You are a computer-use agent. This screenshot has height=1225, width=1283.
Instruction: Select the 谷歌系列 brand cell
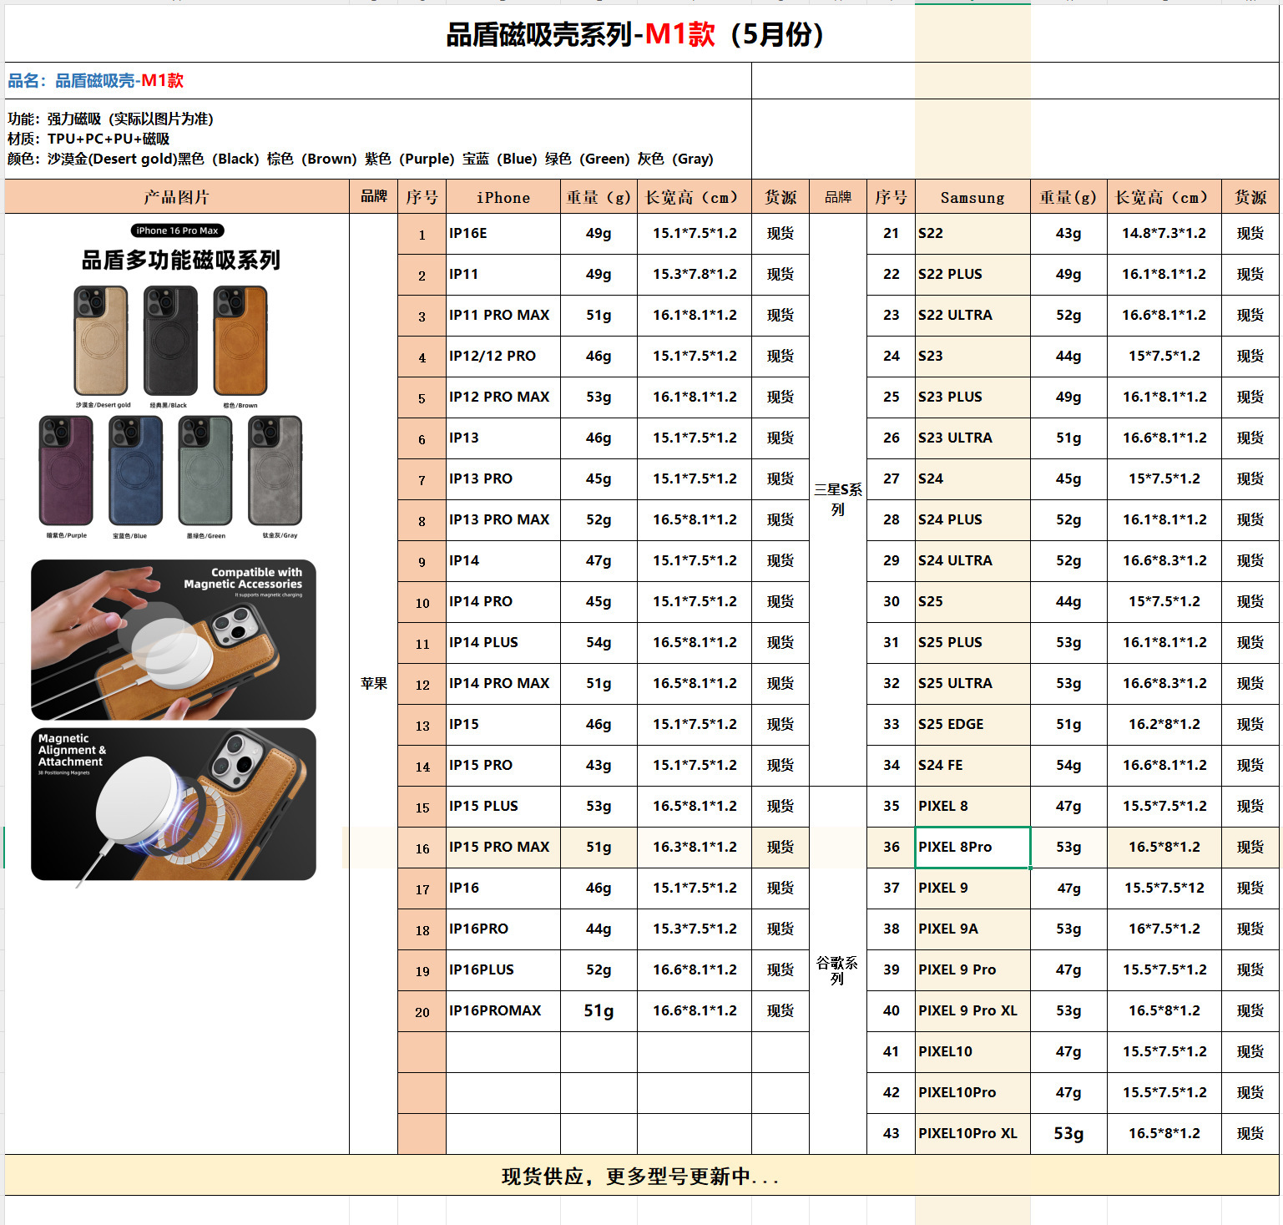click(838, 970)
